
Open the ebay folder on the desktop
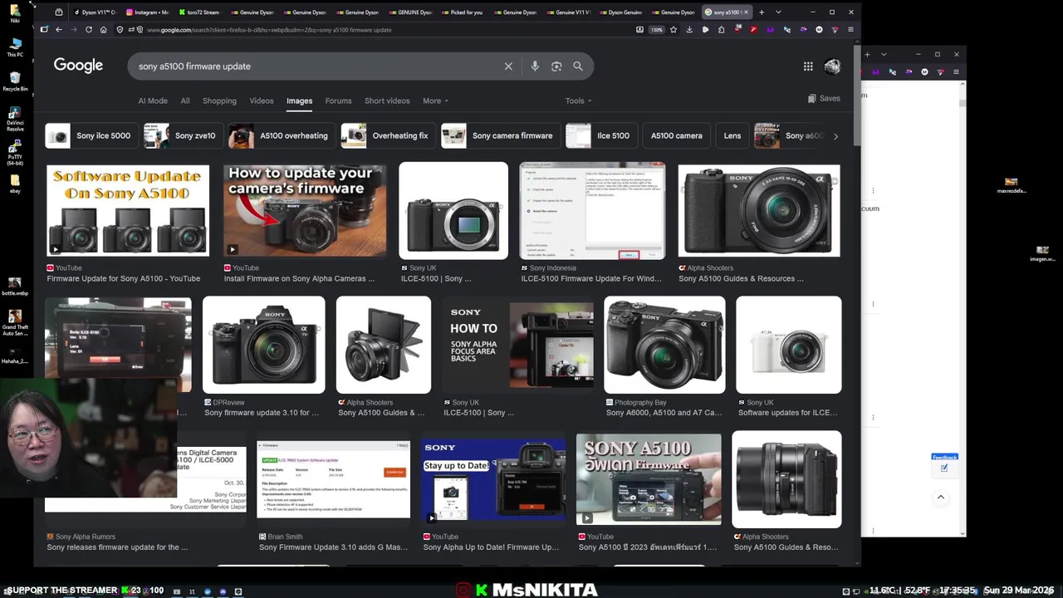click(15, 184)
